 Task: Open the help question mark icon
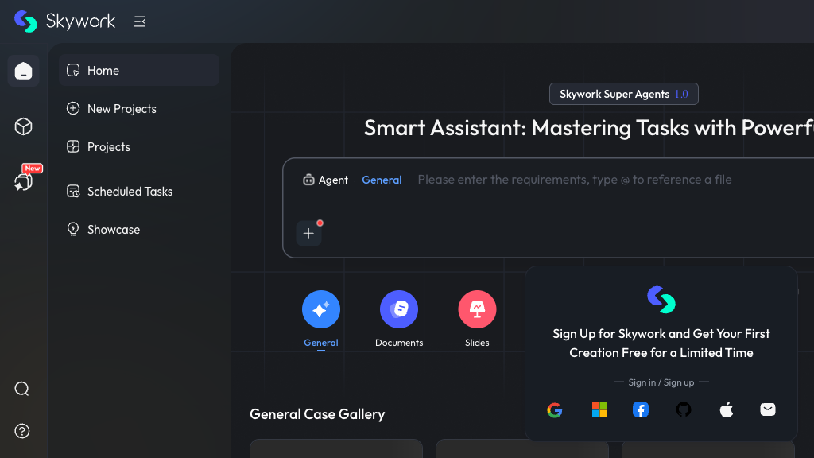tap(22, 431)
